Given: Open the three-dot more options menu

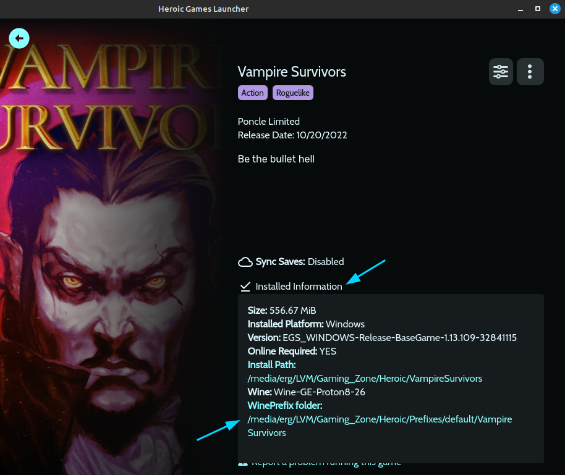Looking at the screenshot, I should 530,72.
